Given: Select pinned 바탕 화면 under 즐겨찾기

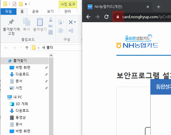Looking at the screenshot, I should 23,67.
